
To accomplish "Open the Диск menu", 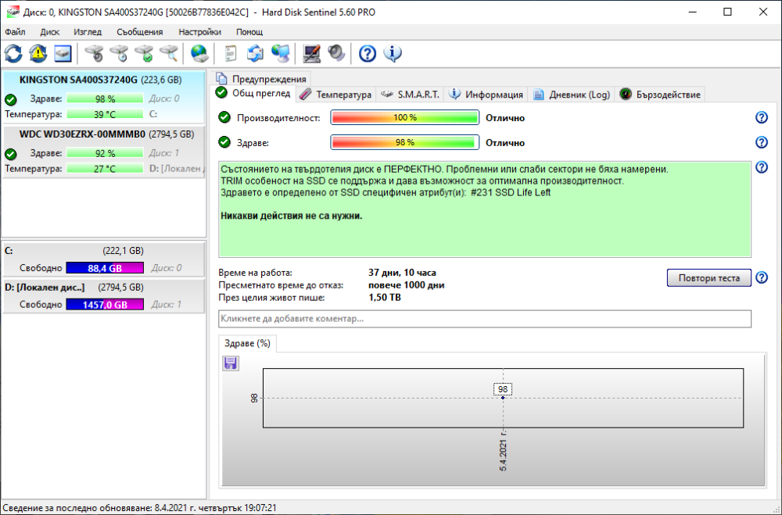I will (50, 32).
